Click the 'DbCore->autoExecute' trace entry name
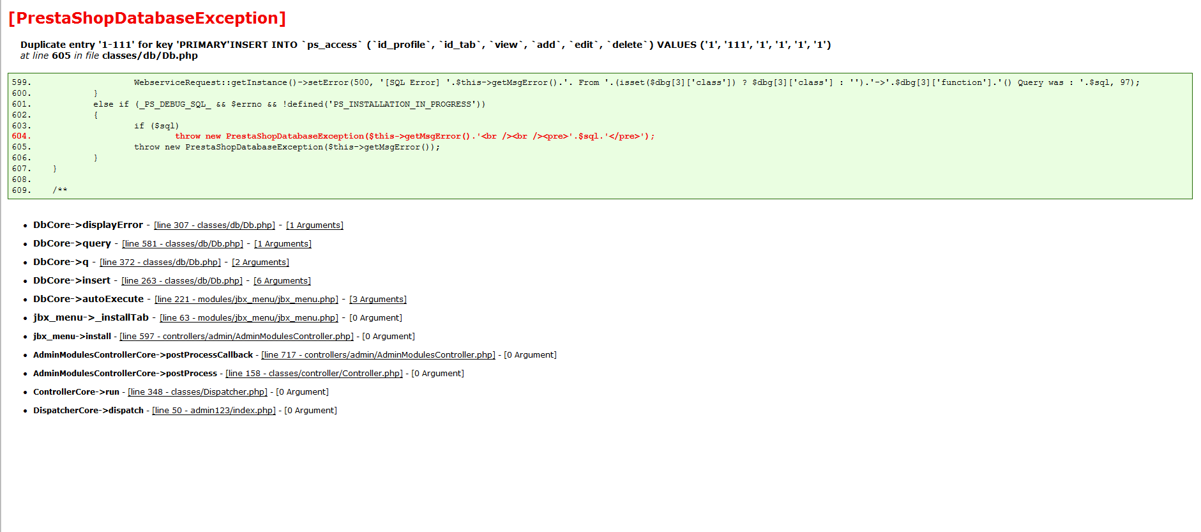The width and height of the screenshot is (1201, 532). (89, 299)
